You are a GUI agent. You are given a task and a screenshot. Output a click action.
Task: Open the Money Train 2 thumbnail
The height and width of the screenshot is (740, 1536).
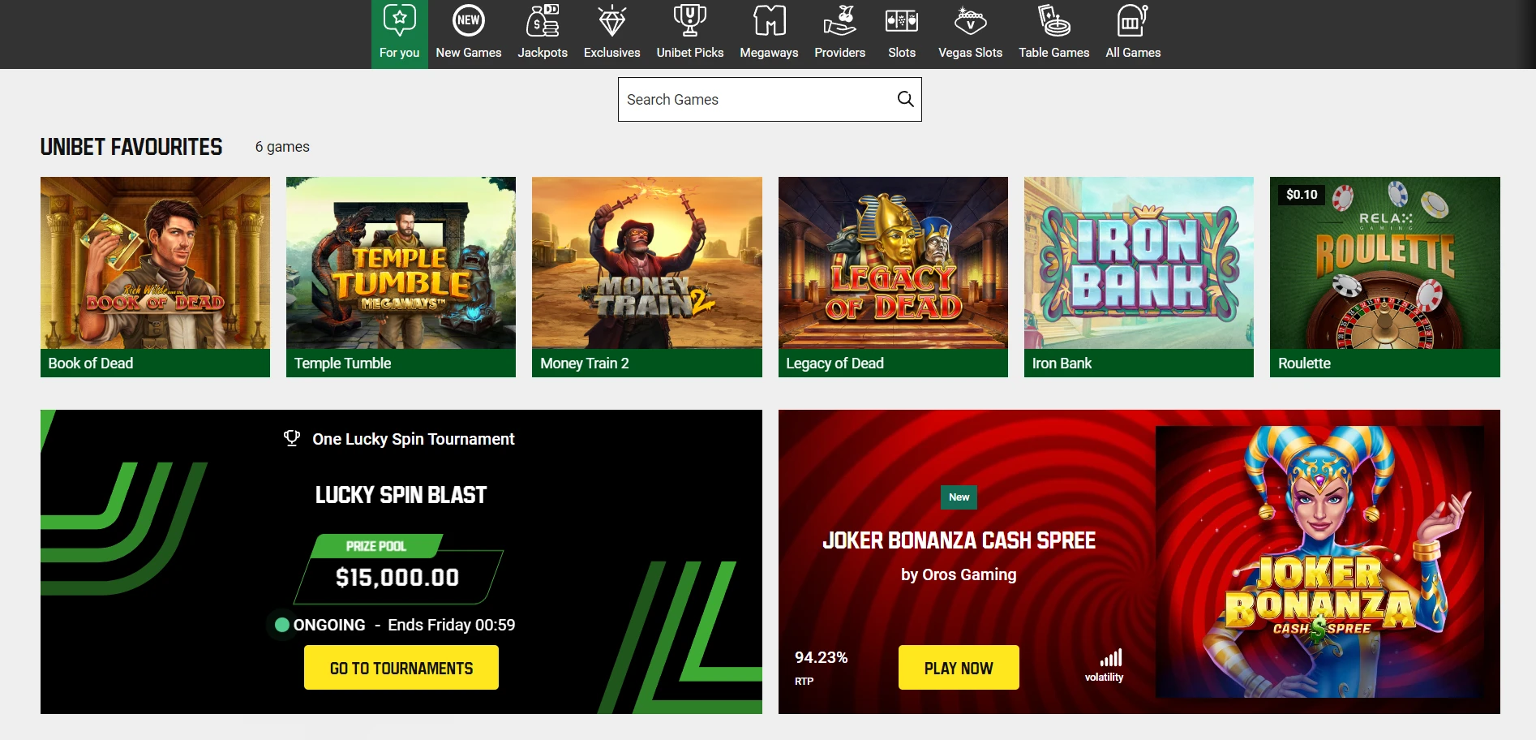coord(647,263)
